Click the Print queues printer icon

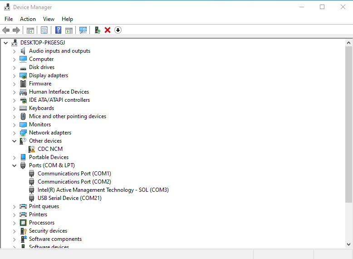point(23,206)
